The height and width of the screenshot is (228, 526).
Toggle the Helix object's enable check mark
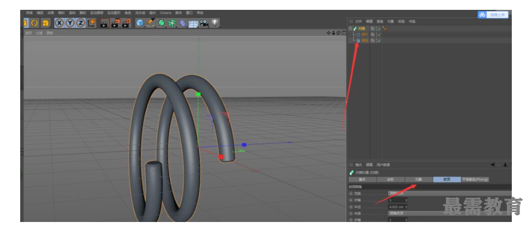[379, 40]
